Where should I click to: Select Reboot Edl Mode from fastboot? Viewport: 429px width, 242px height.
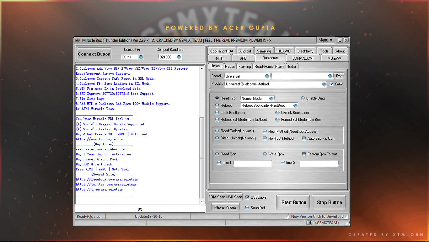tap(217, 120)
